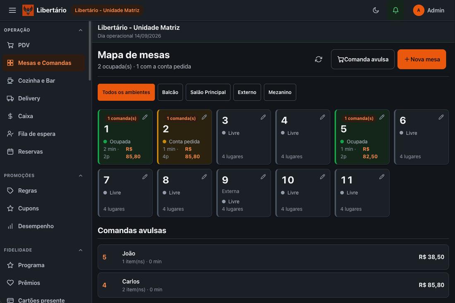
Task: Edit table 5 with the pencil icon
Action: click(x=382, y=117)
